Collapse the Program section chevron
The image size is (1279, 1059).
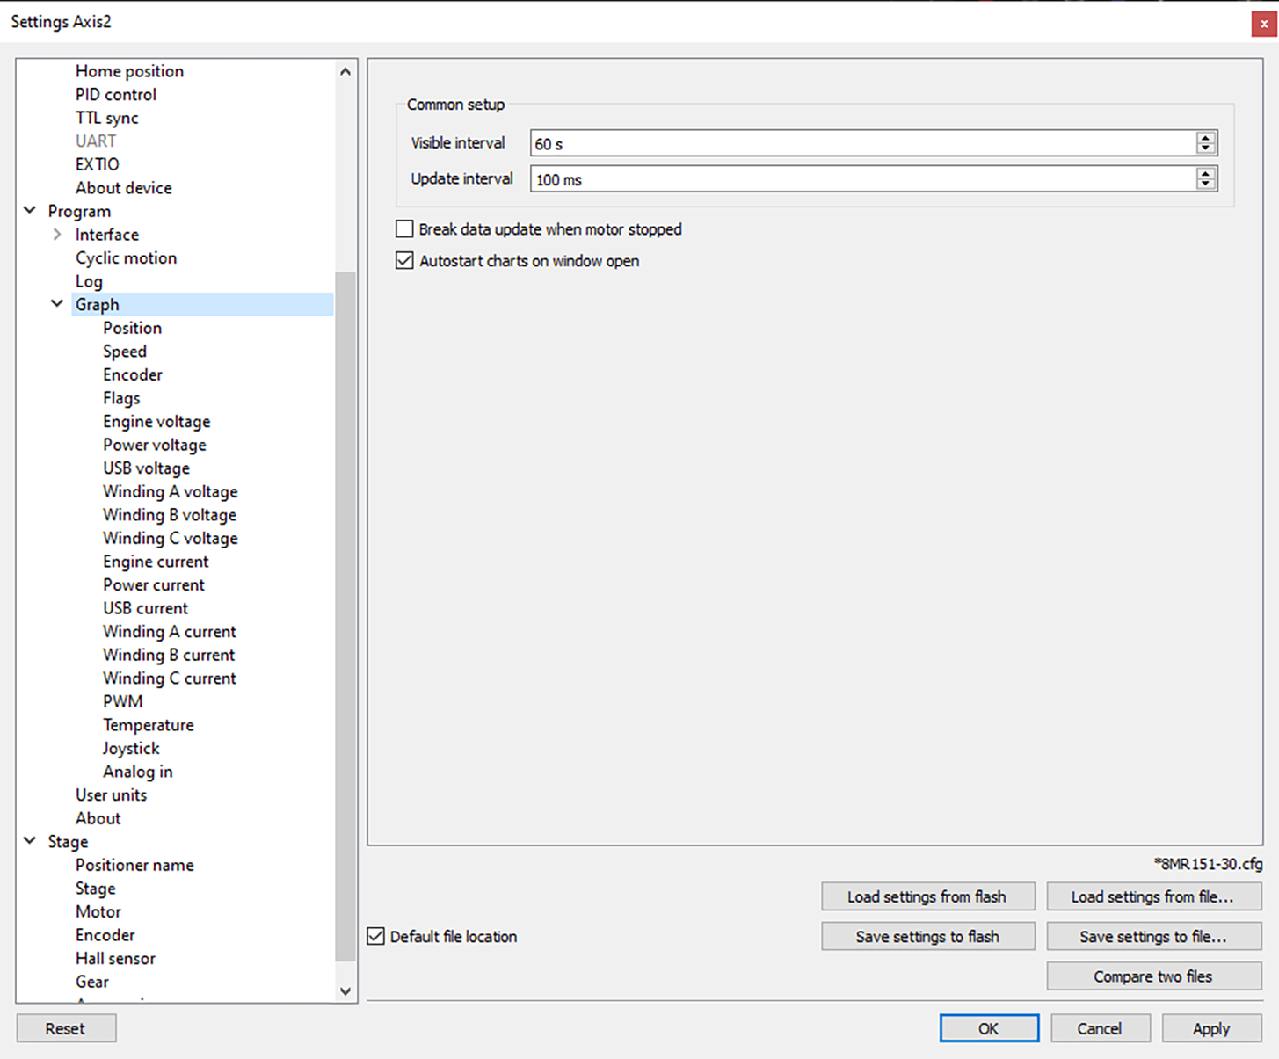pyautogui.click(x=30, y=211)
